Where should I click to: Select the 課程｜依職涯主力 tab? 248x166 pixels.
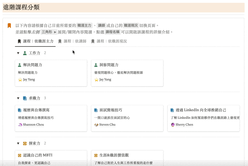pos(35,41)
